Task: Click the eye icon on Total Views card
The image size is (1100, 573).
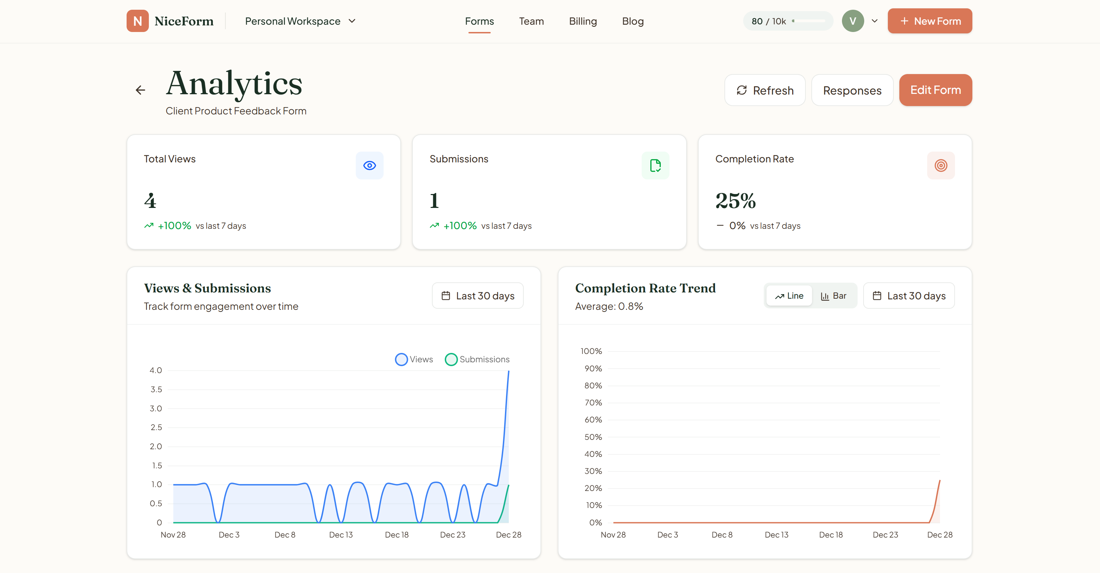Action: point(369,166)
